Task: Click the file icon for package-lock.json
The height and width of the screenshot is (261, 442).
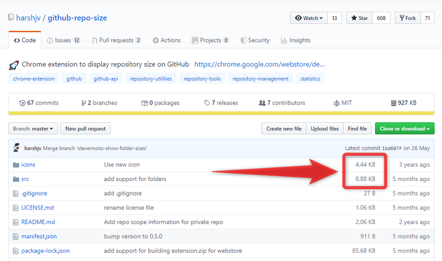Action: pos(16,251)
